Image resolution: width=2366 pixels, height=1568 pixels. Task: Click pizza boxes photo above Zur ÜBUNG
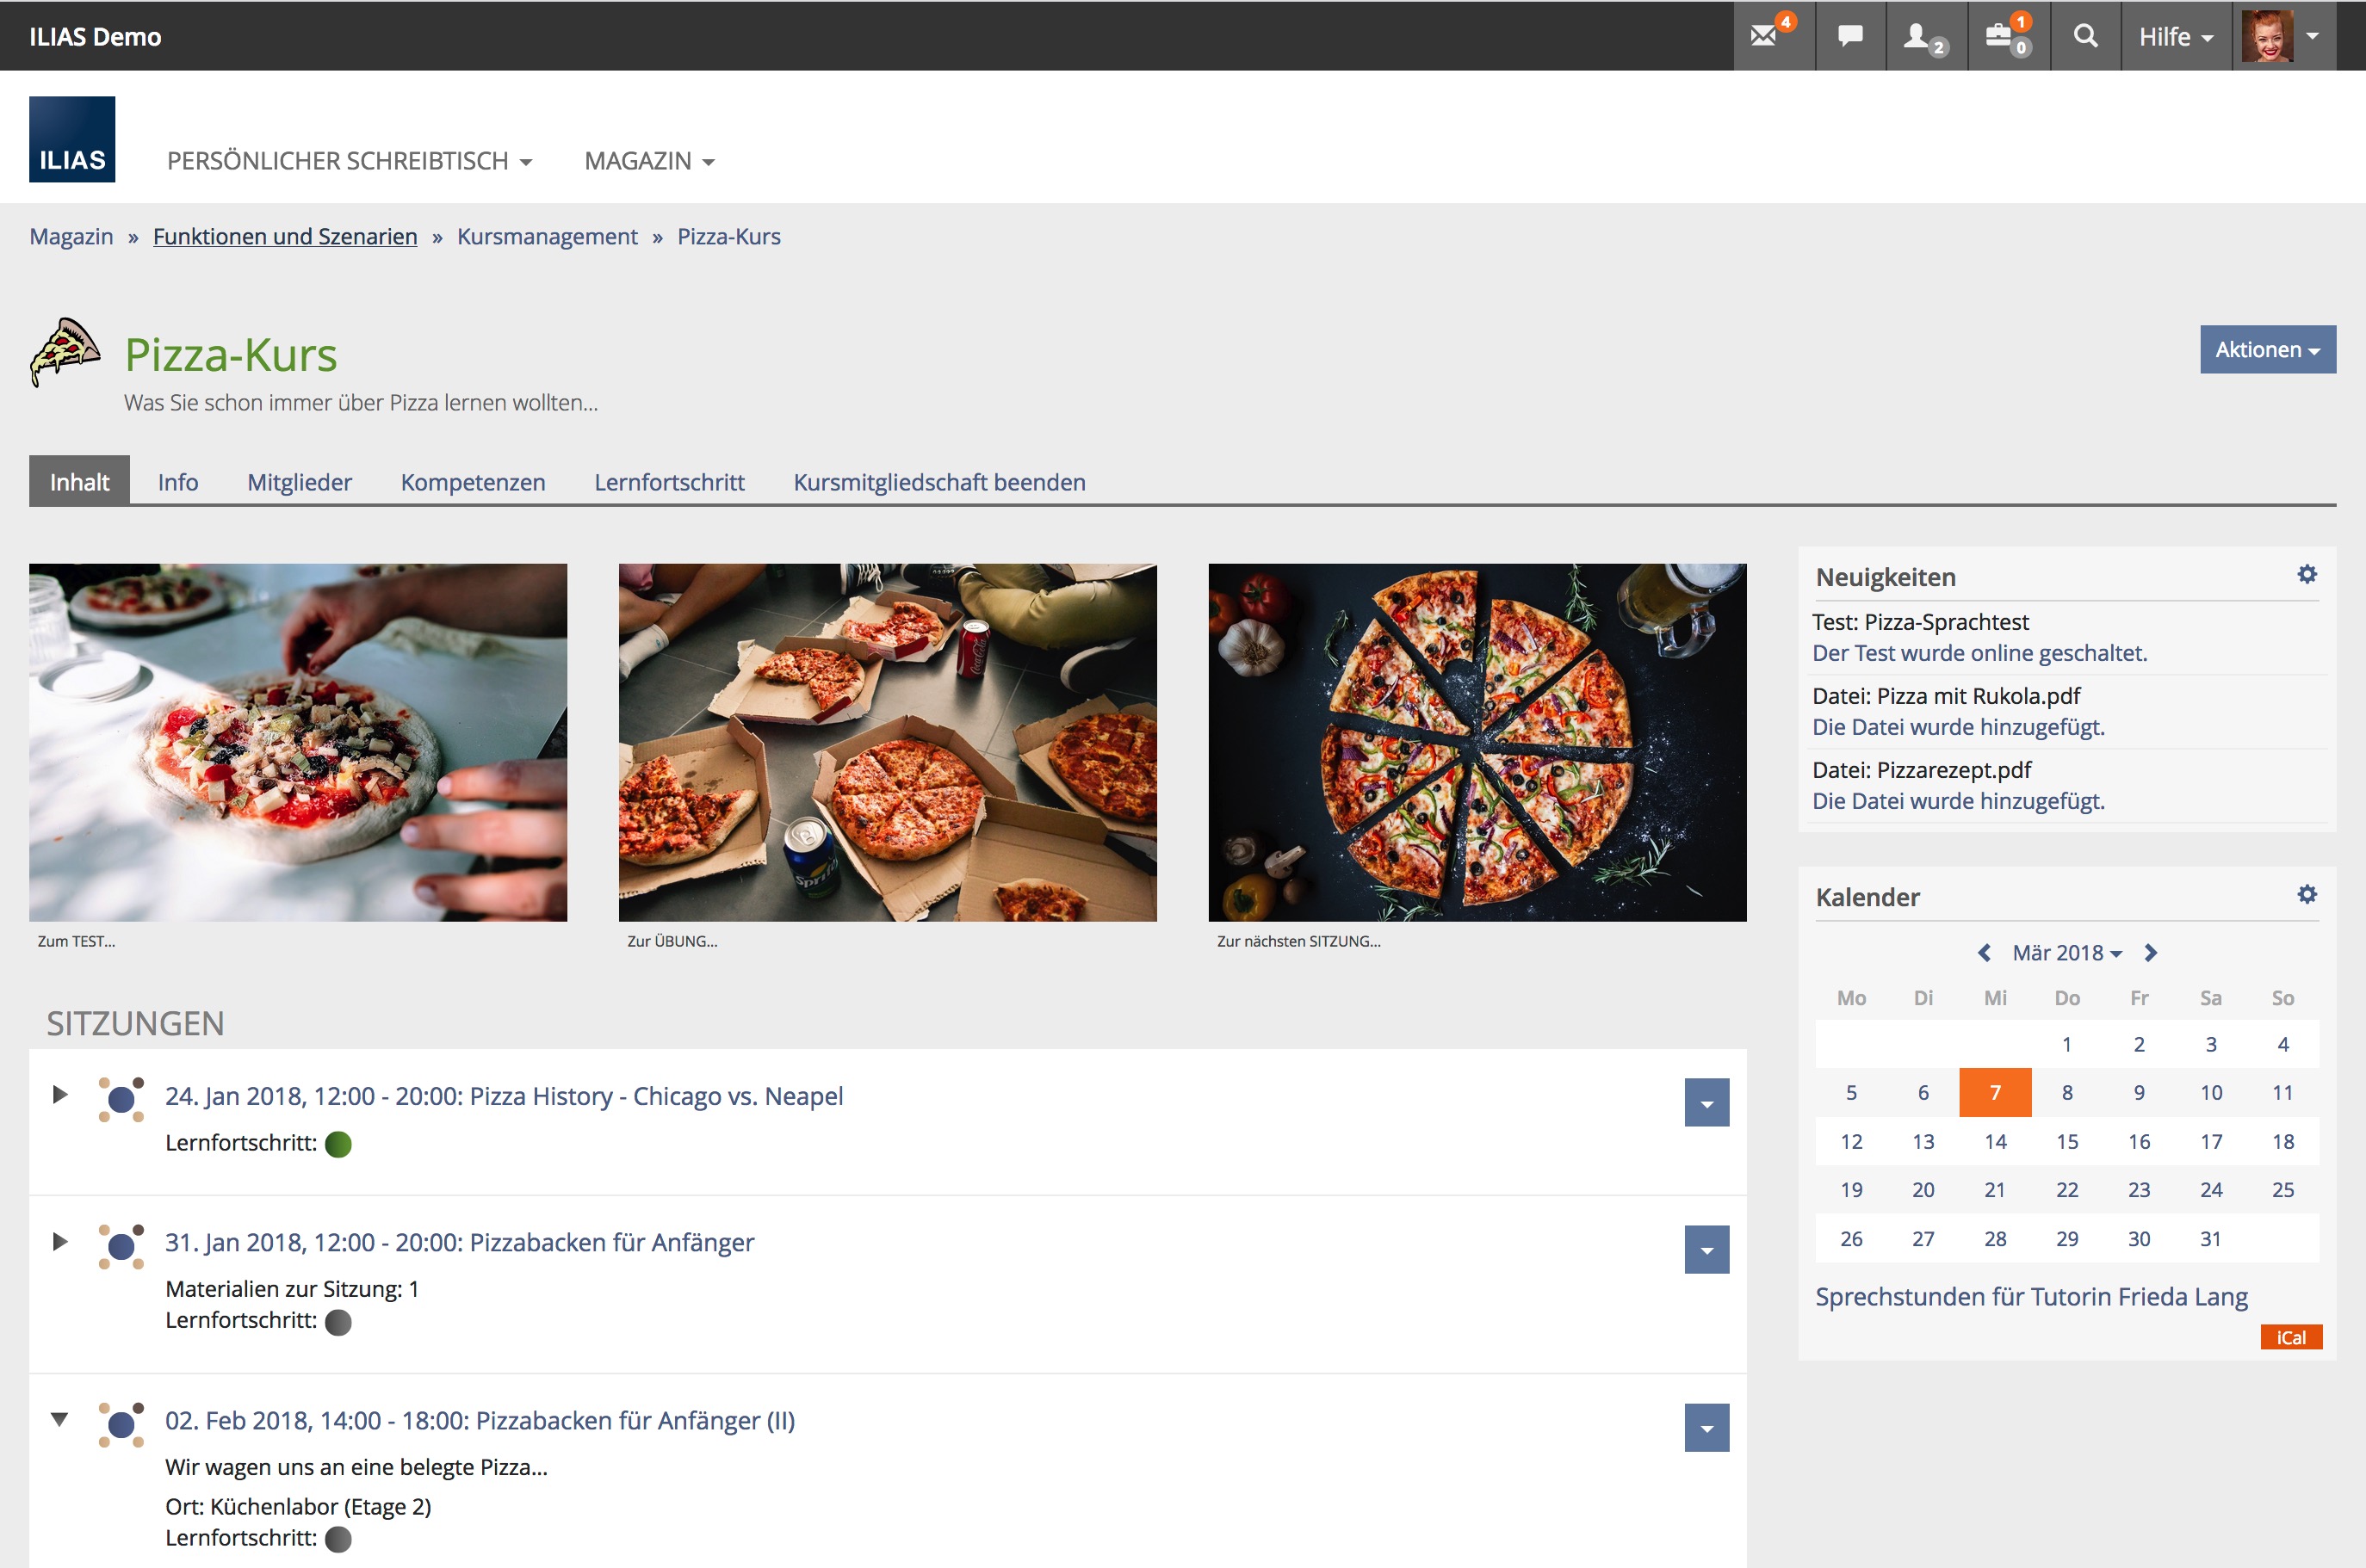click(x=888, y=742)
